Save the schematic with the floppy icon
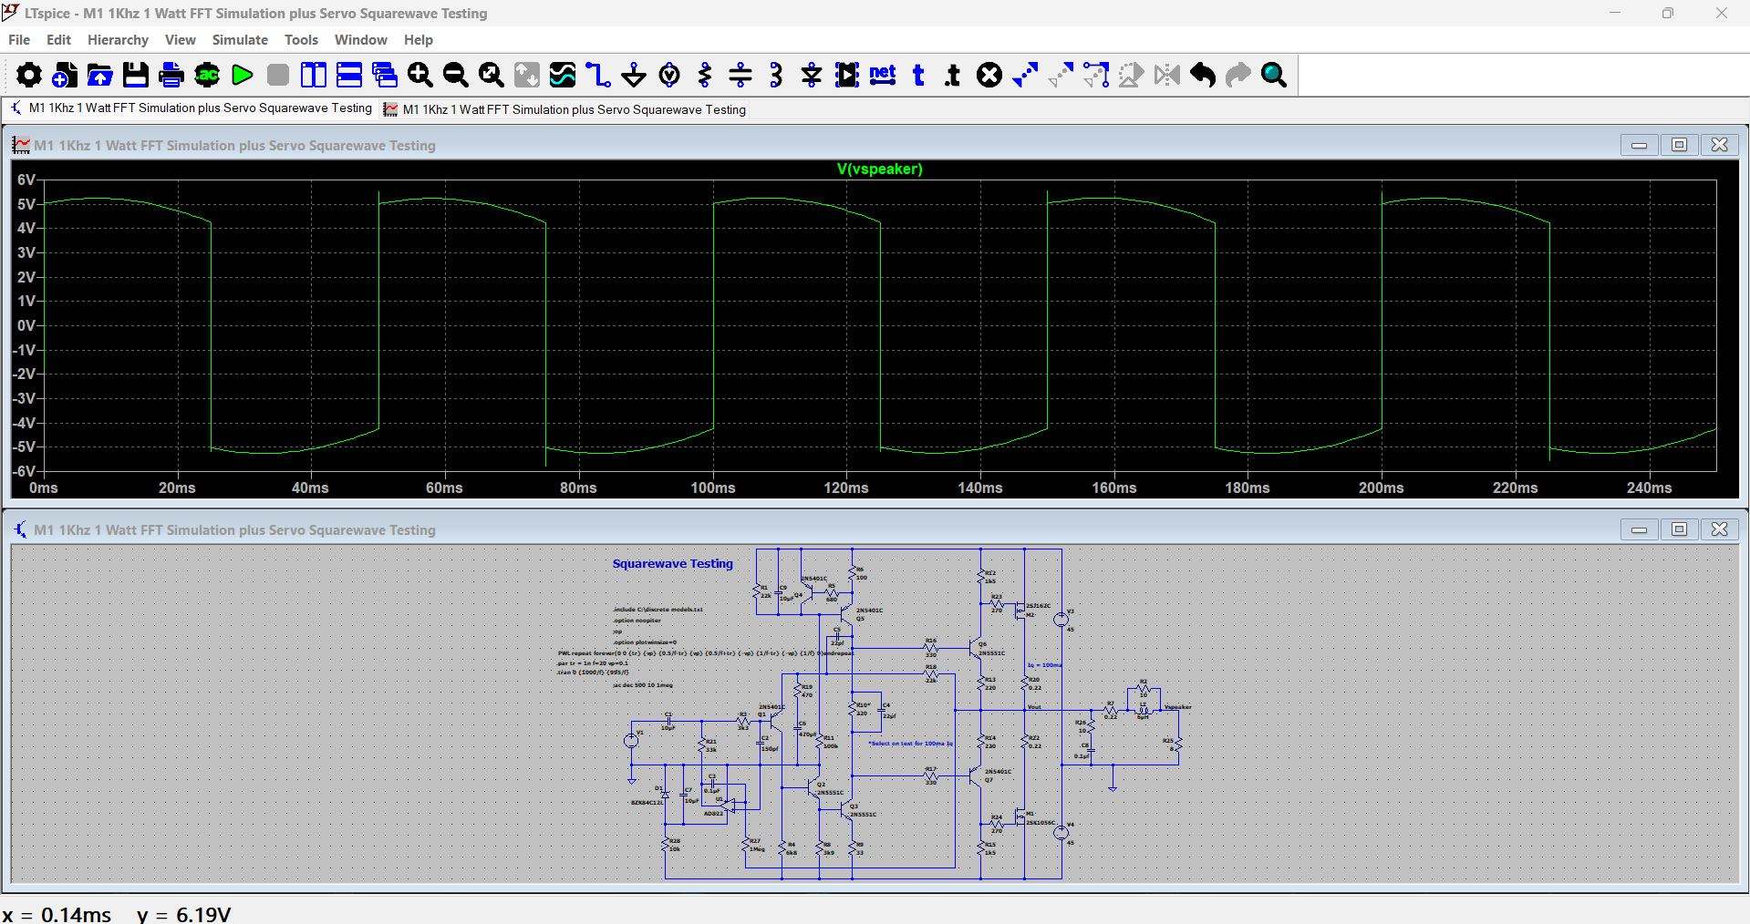Screen dimensions: 1750x924 point(136,75)
